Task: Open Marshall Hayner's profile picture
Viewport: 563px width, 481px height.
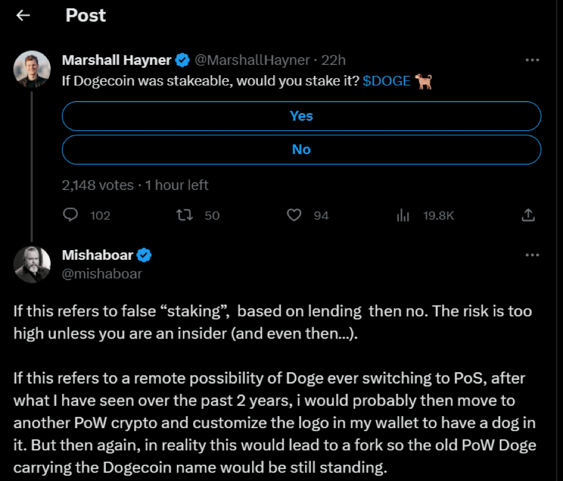Action: tap(32, 69)
